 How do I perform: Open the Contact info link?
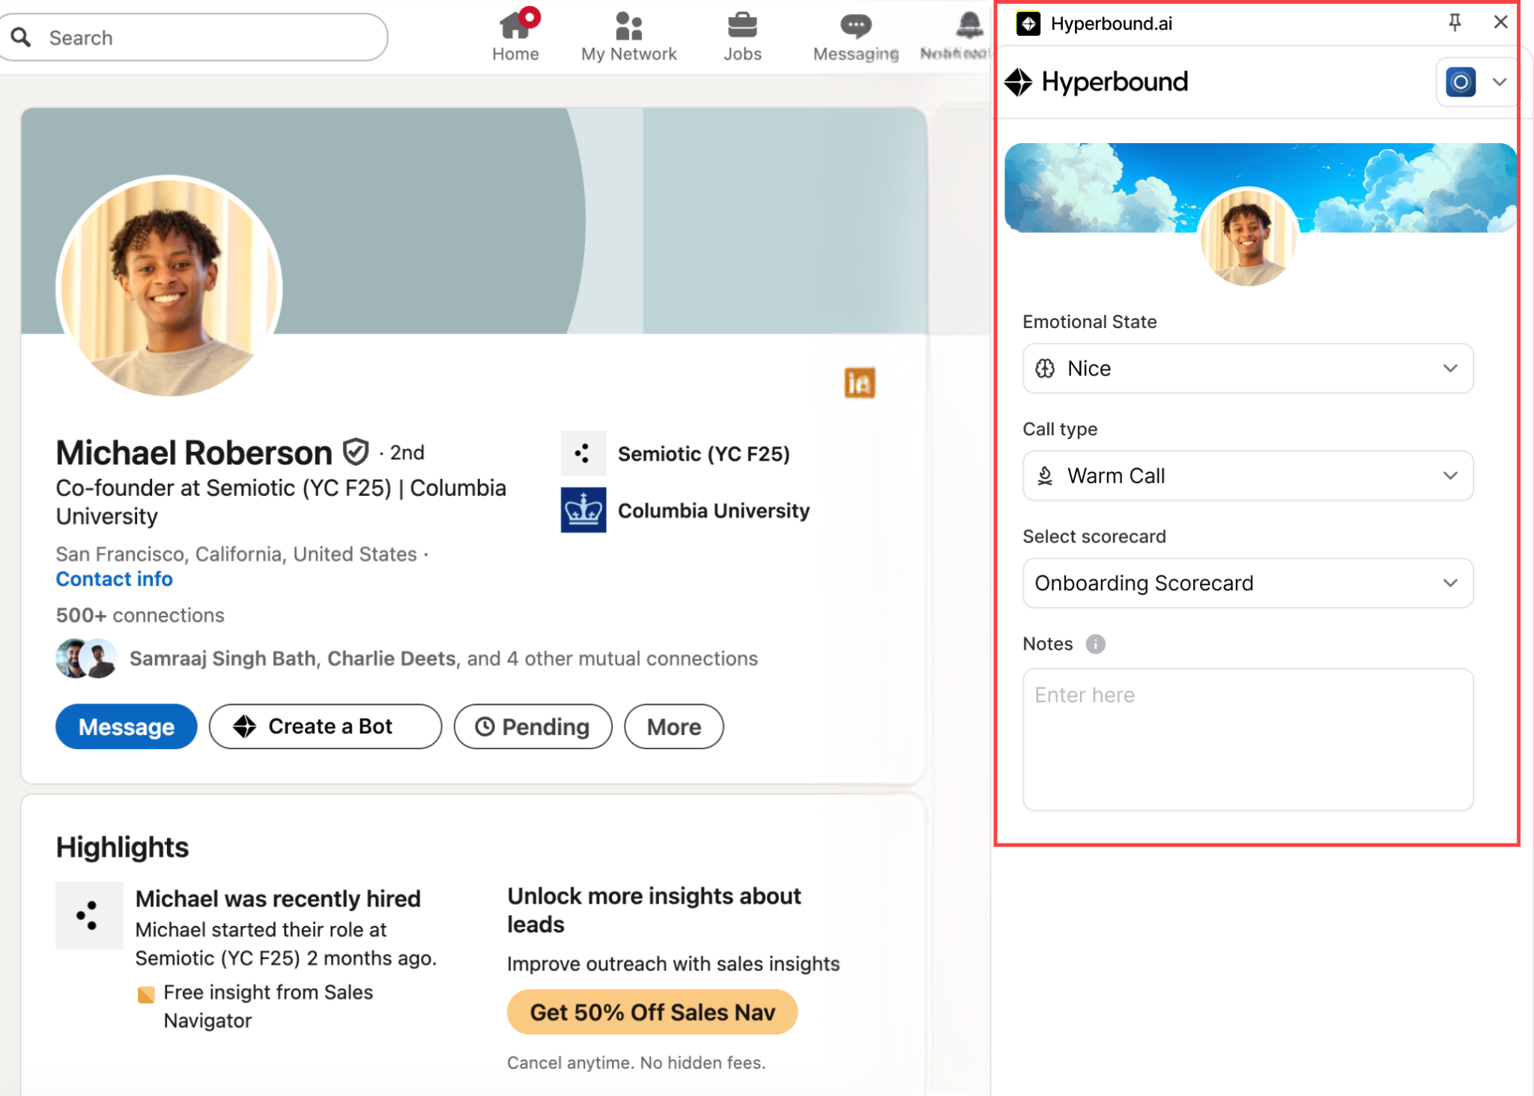(x=115, y=579)
